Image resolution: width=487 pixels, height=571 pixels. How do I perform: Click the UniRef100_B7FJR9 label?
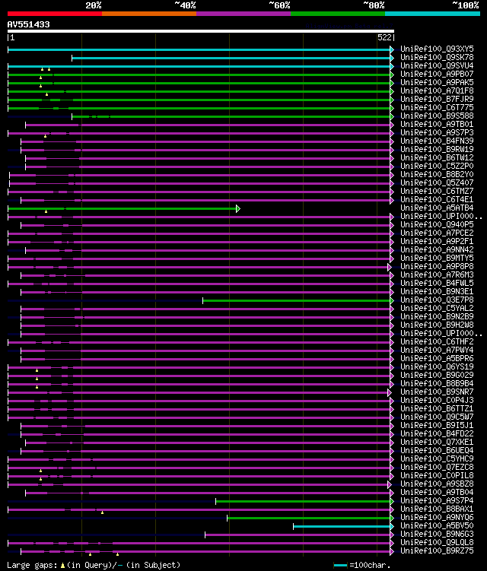pos(437,99)
